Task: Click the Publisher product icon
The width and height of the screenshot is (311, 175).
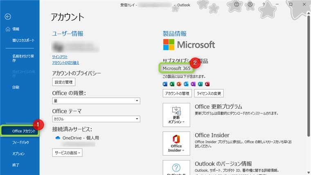Action: [200, 84]
